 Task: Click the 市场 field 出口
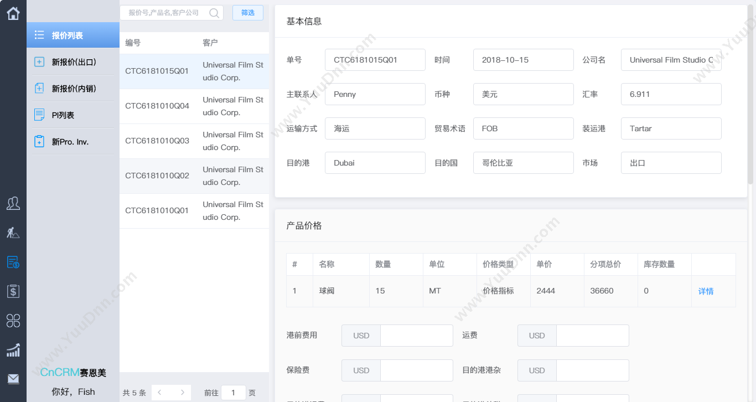click(671, 163)
